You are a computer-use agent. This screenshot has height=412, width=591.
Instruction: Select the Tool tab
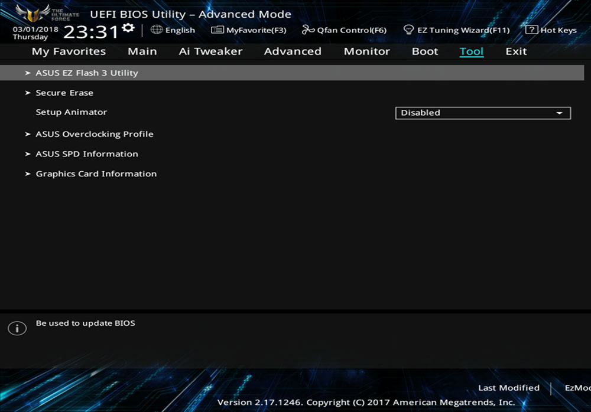(471, 51)
